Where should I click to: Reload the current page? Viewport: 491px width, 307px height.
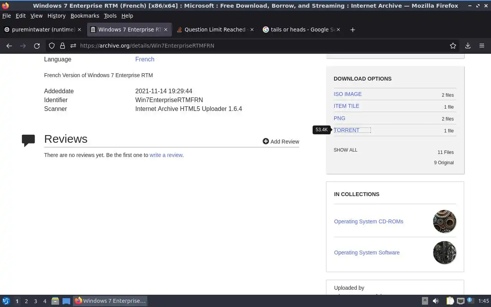(x=37, y=46)
